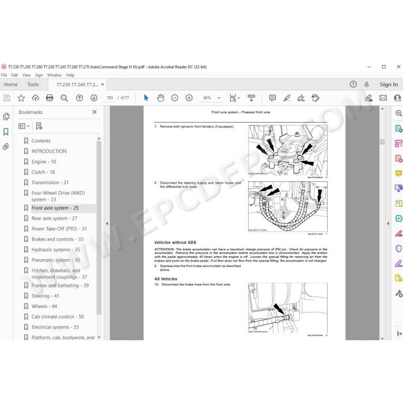
Task: Select the arrow selection tool
Action: click(146, 98)
